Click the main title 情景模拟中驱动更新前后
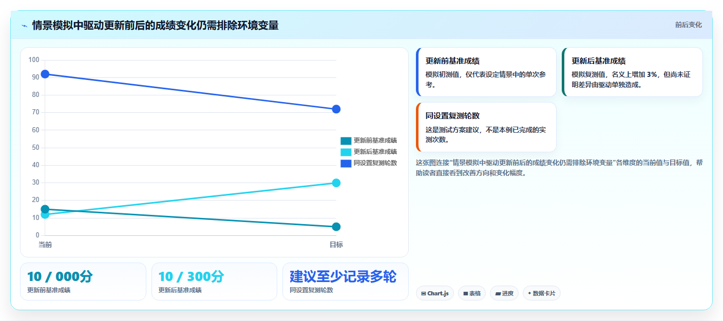 coord(155,25)
